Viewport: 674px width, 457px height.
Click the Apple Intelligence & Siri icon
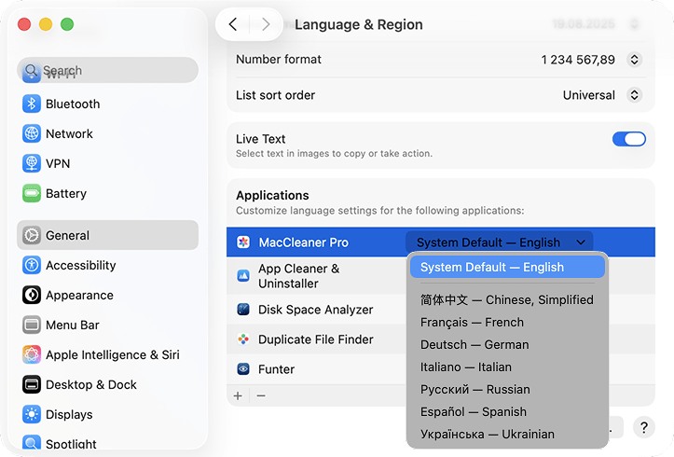coord(32,354)
